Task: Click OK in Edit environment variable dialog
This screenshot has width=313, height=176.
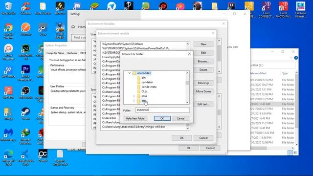Action: 181,138
